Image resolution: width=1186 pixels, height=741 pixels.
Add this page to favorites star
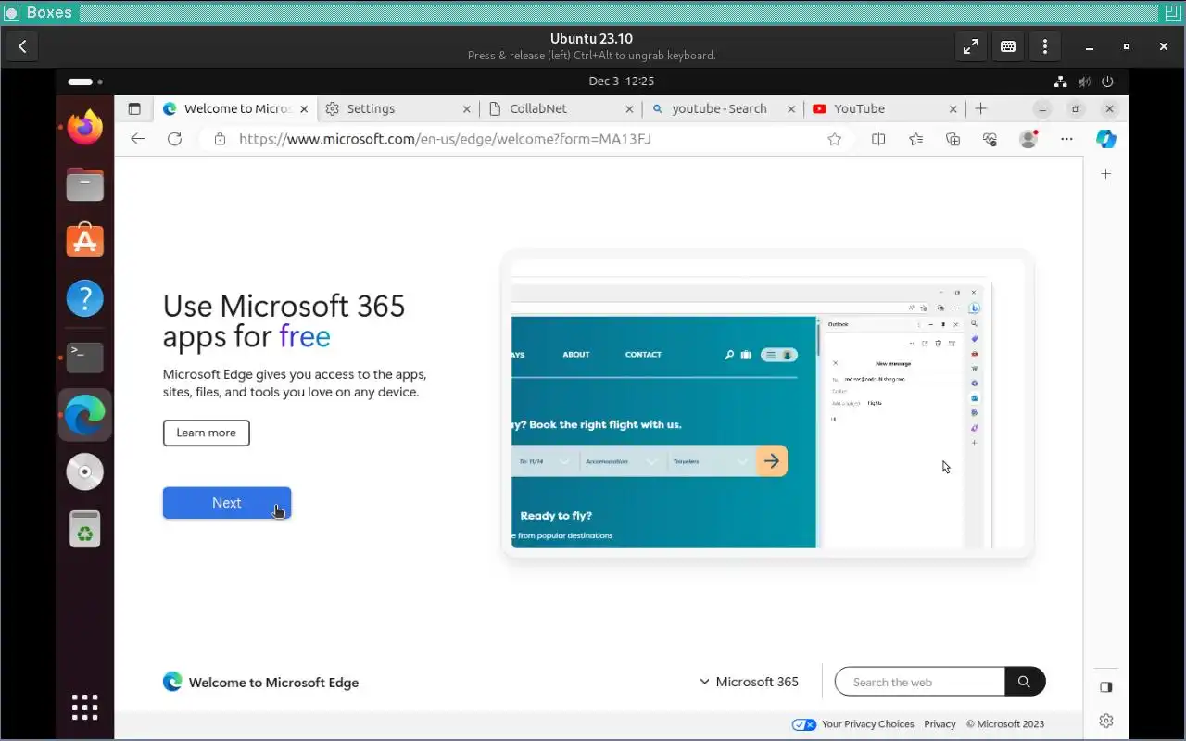(834, 139)
